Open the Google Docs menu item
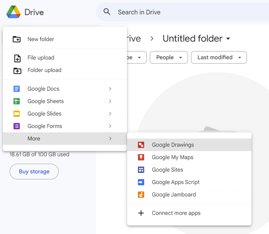 (x=65, y=89)
